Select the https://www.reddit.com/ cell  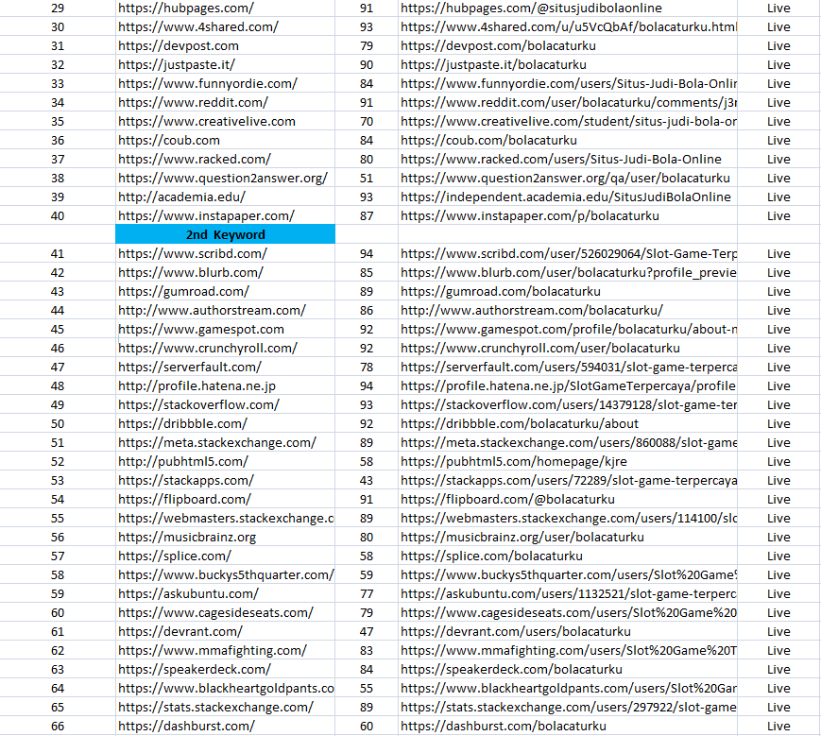pyautogui.click(x=225, y=102)
